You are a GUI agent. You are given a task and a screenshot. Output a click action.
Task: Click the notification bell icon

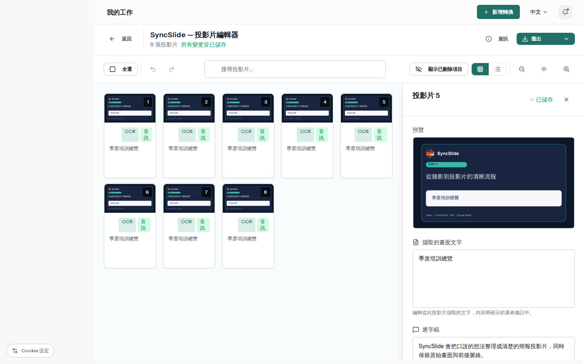click(x=565, y=12)
